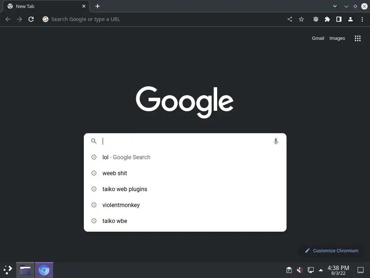This screenshot has height=278, width=370.
Task: Open Chromium three-dot menu
Action: (x=362, y=19)
